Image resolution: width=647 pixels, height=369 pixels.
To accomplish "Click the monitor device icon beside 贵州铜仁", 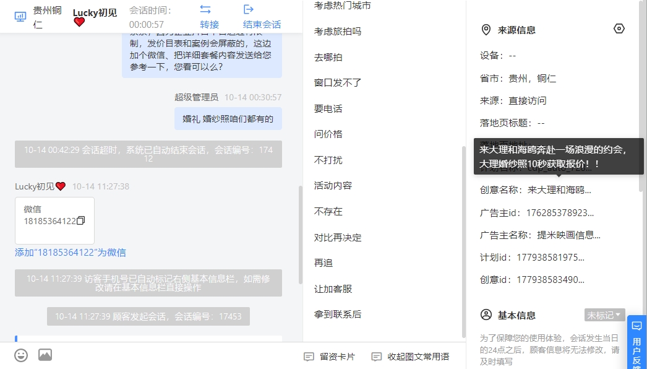I will pyautogui.click(x=20, y=17).
